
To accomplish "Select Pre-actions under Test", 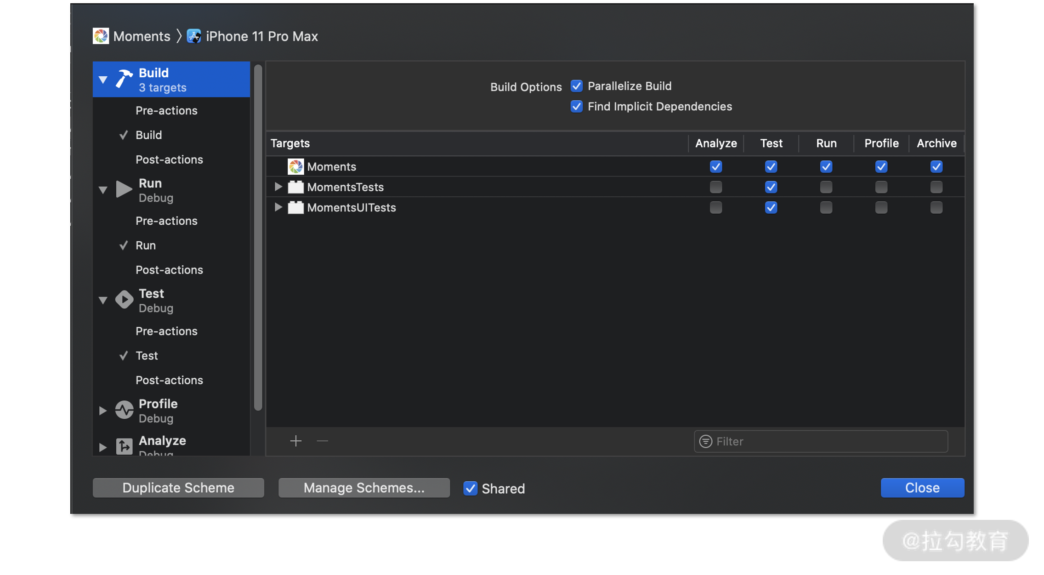I will (166, 331).
